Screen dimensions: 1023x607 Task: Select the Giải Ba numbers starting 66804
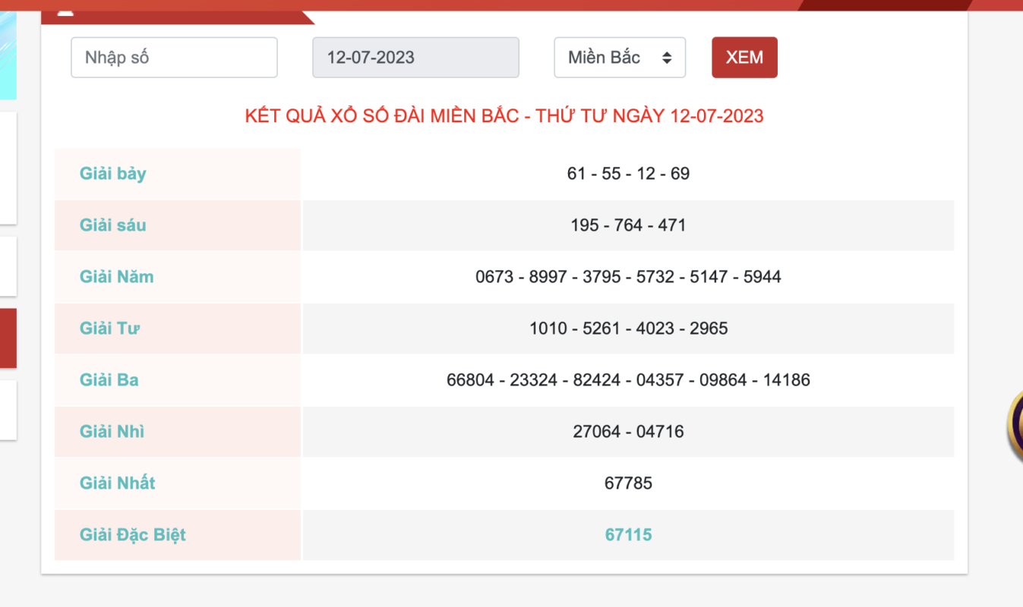coord(628,380)
